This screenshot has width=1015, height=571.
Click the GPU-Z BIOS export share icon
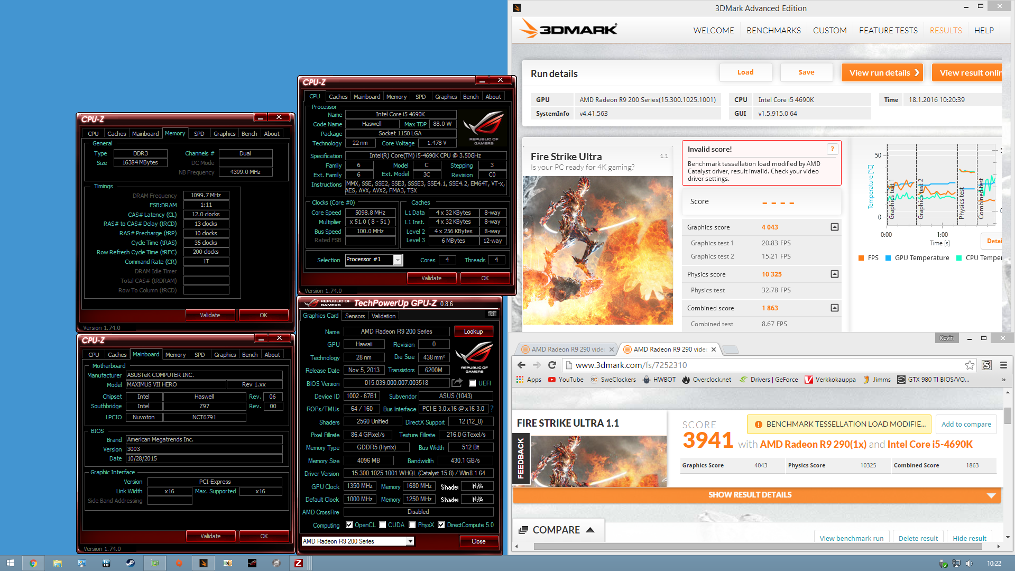(457, 382)
